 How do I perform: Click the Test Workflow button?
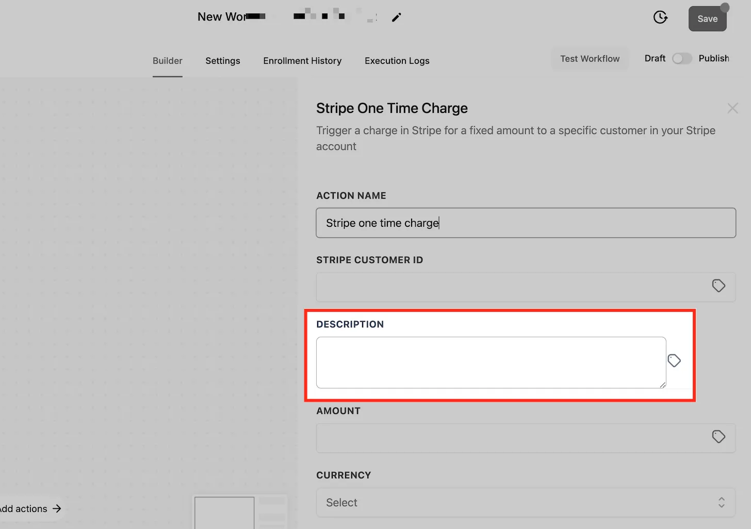(590, 59)
